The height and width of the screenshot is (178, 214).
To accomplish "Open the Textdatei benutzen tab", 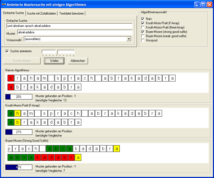I will point(72,13).
